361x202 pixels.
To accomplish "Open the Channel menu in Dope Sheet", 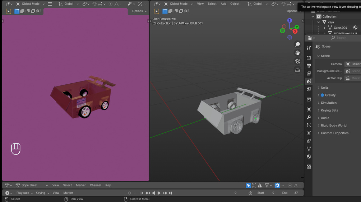I will click(95, 185).
